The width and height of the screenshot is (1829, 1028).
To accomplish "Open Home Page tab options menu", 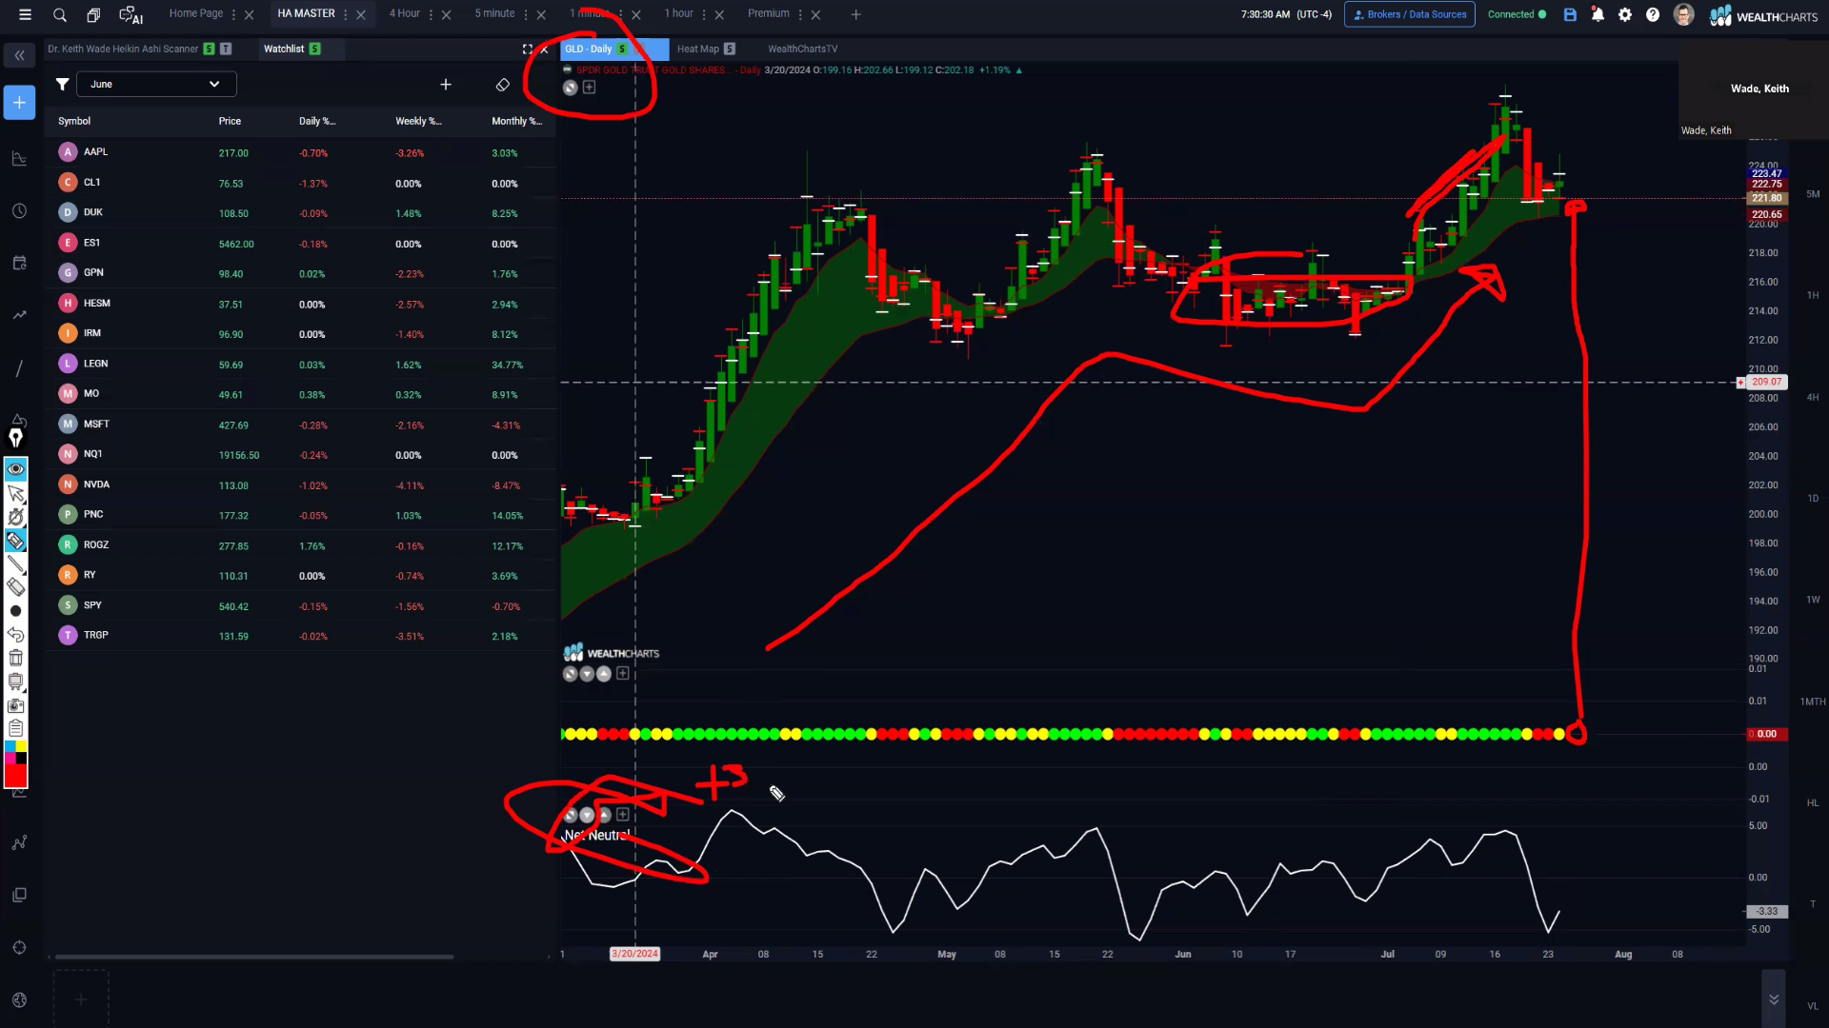I will coord(233,14).
